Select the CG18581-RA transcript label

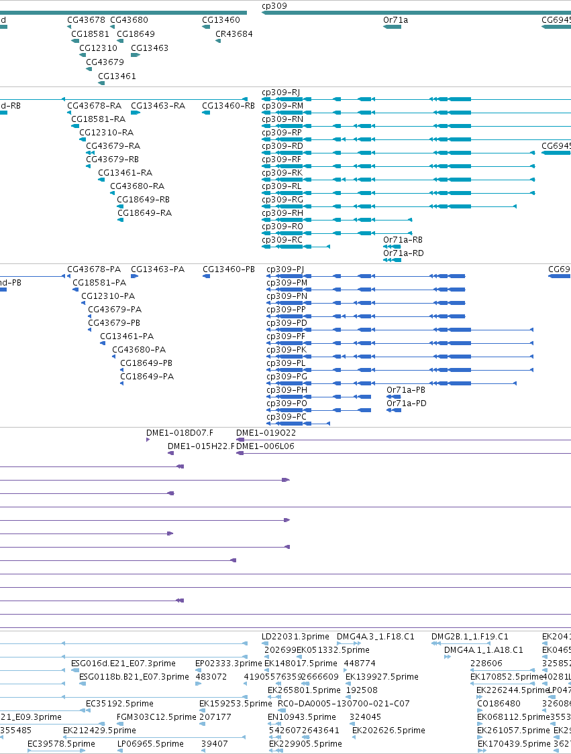click(x=98, y=119)
